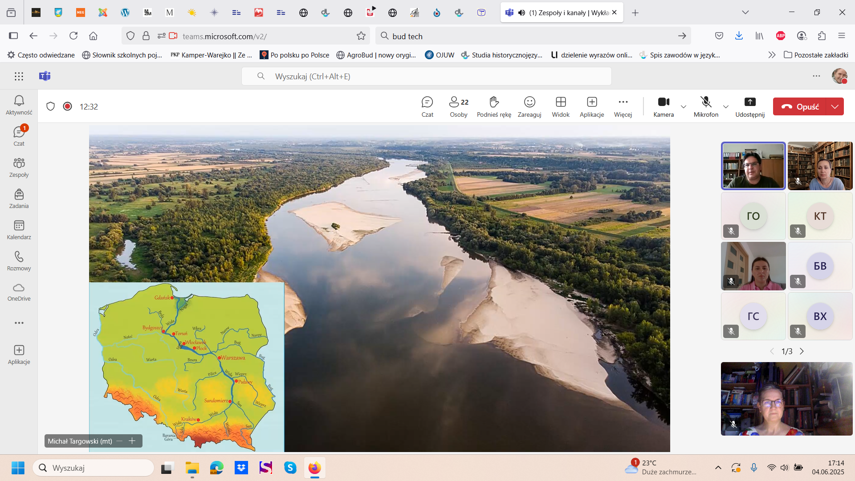Show more bookmarks chevron
The height and width of the screenshot is (481, 855).
click(772, 55)
